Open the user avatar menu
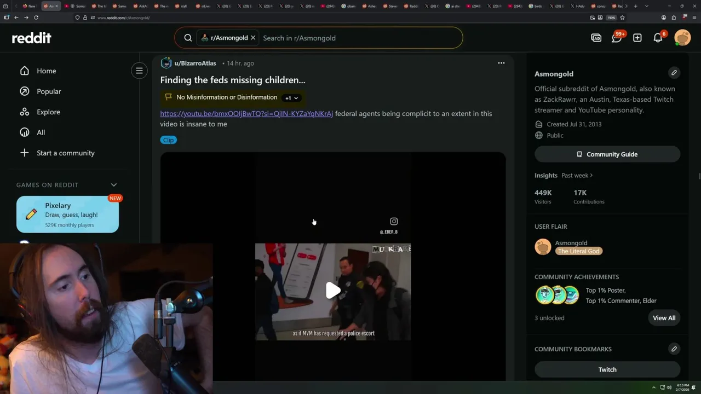Screen dimensions: 701x394 pos(682,38)
